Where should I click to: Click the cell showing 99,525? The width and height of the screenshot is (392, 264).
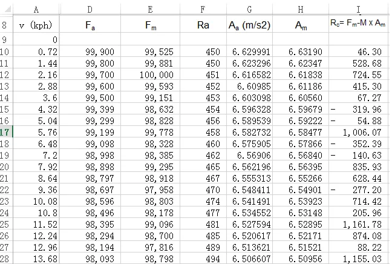[150, 51]
